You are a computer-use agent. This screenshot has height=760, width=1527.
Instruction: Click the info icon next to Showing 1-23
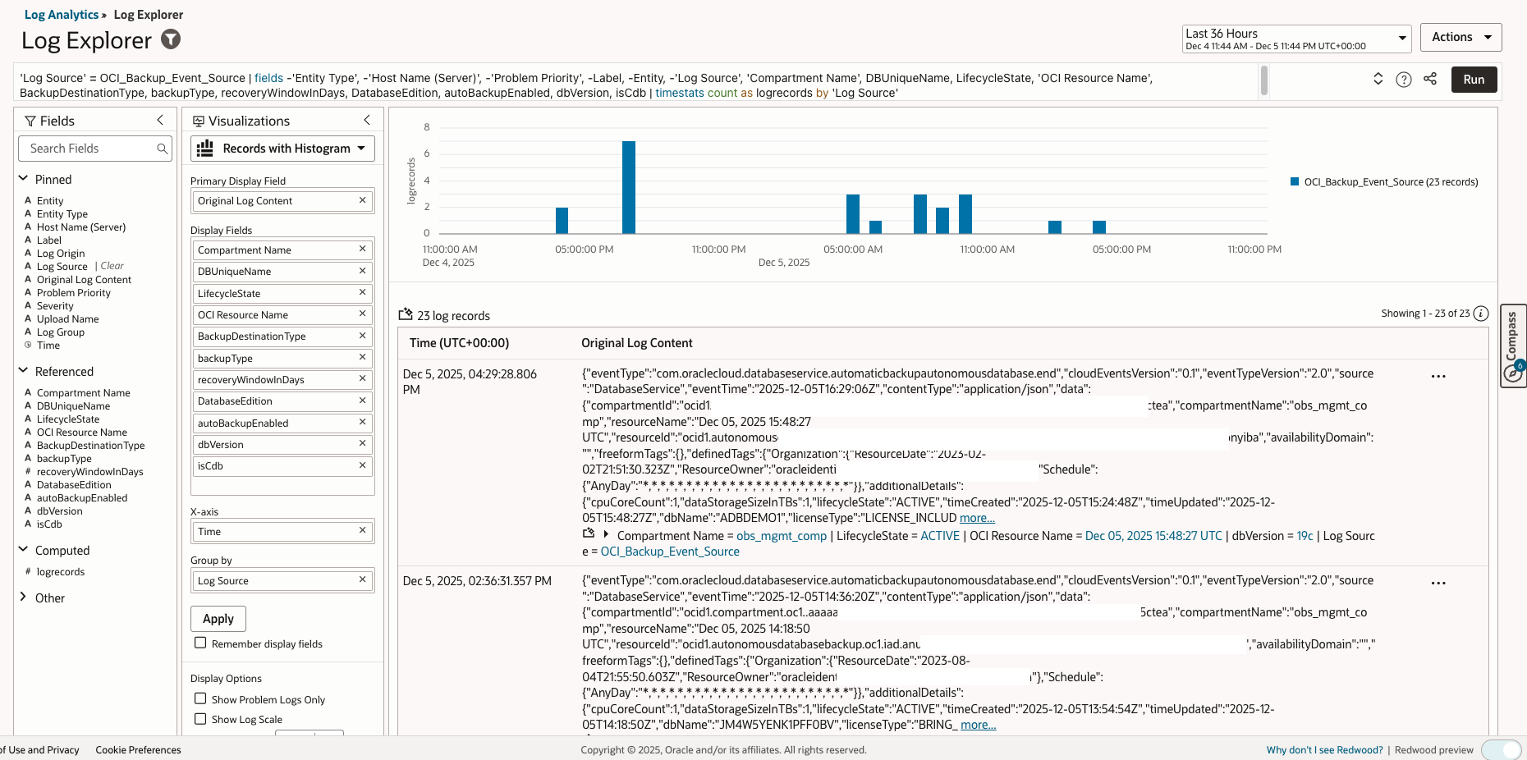[1480, 314]
